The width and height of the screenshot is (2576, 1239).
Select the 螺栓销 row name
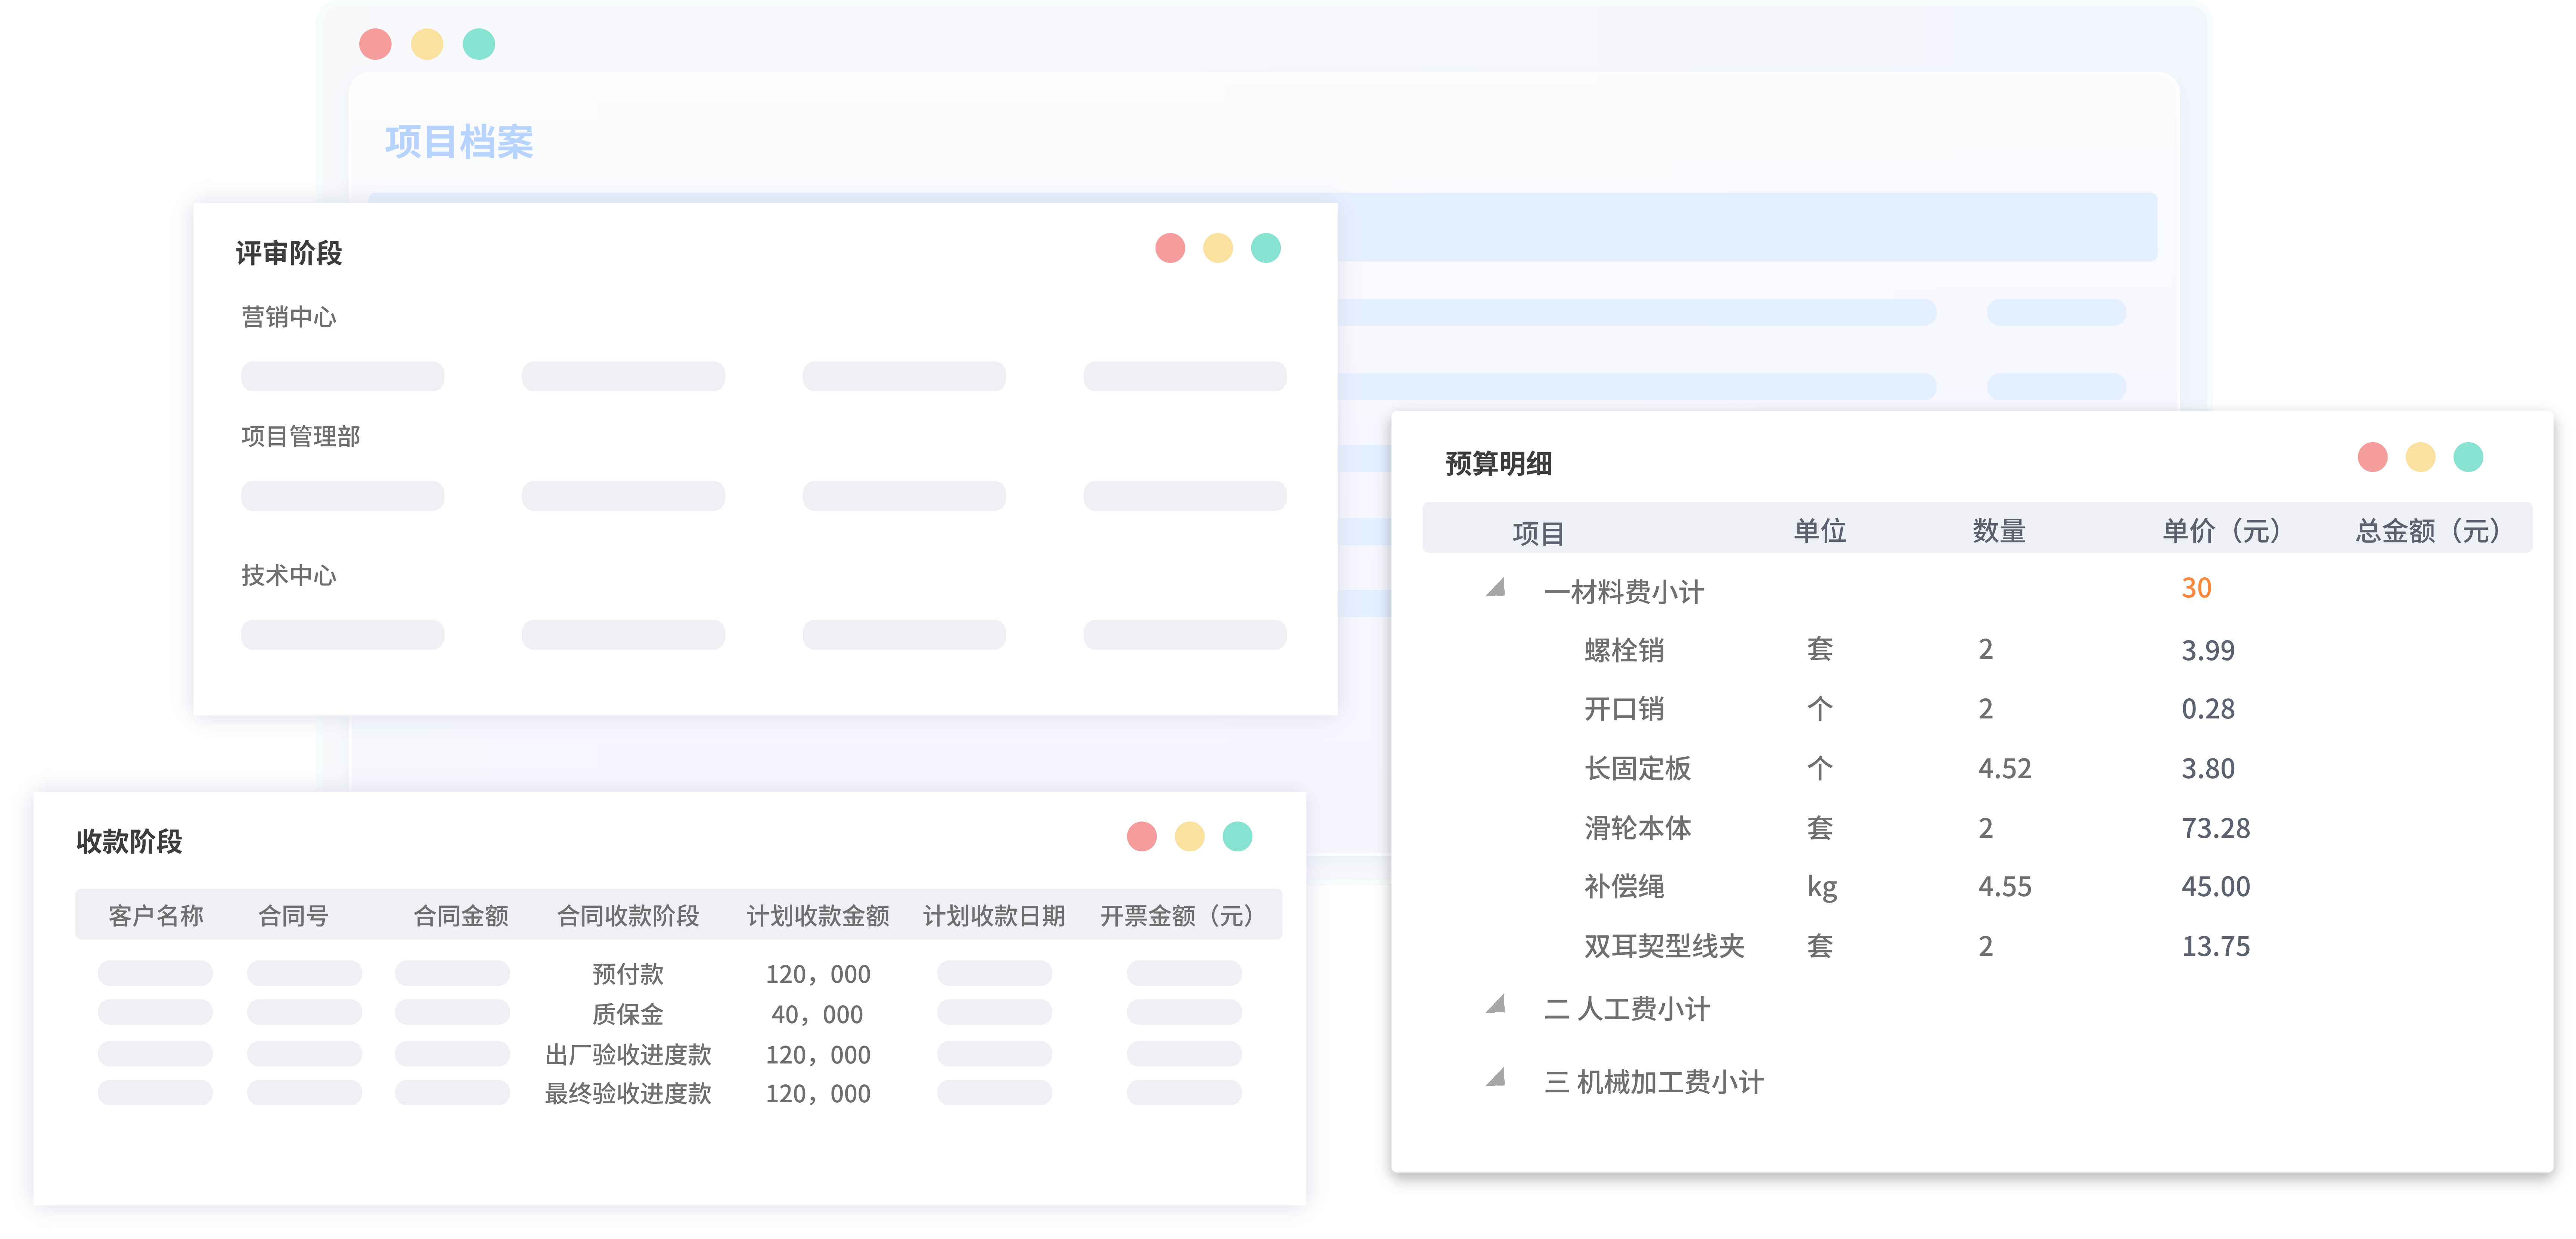(x=1624, y=651)
